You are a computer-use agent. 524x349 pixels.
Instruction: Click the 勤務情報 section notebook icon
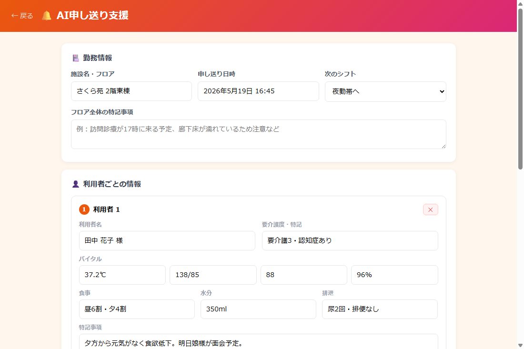(76, 58)
